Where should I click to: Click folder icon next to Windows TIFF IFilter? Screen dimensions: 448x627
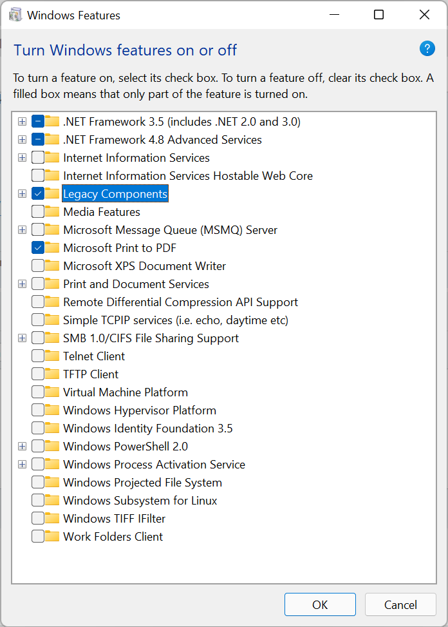coord(52,518)
